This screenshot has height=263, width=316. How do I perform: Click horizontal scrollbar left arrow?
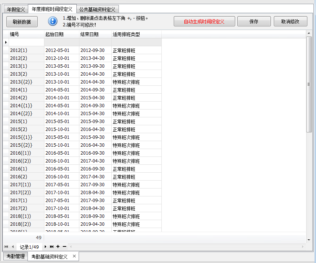(x=71, y=246)
